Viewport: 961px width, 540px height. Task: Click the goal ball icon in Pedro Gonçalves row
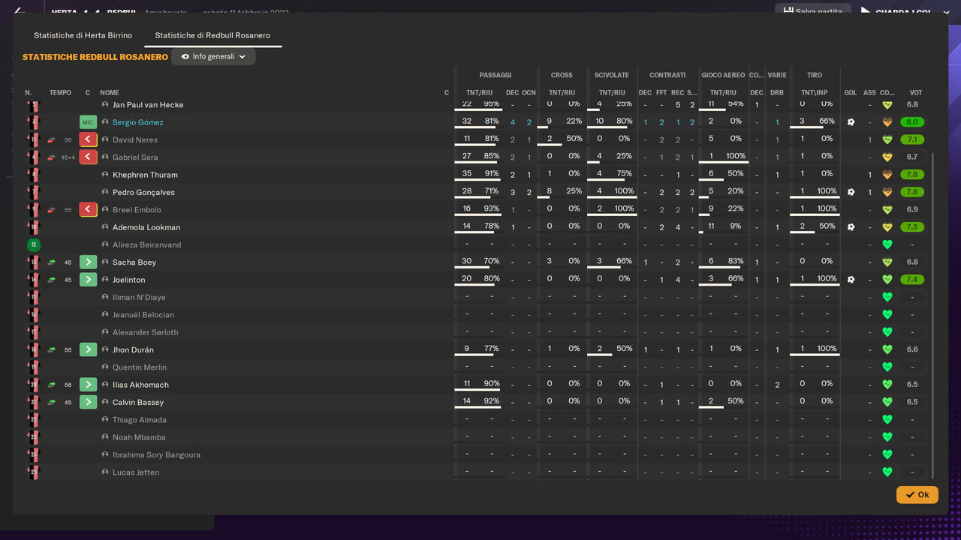click(x=851, y=192)
